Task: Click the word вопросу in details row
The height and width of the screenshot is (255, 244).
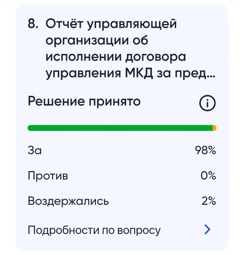Action: coord(139,231)
